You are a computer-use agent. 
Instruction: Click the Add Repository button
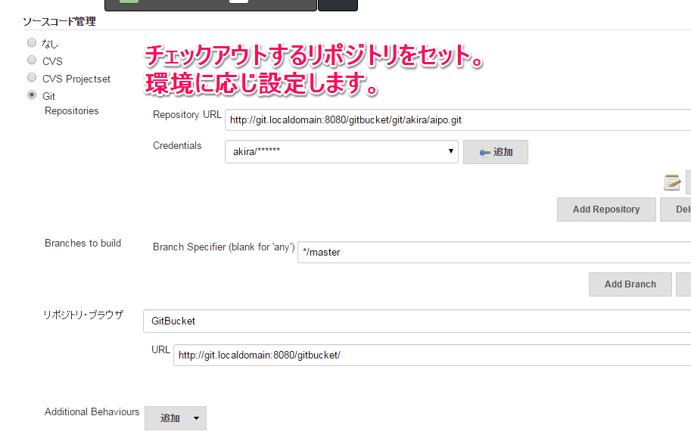606,210
